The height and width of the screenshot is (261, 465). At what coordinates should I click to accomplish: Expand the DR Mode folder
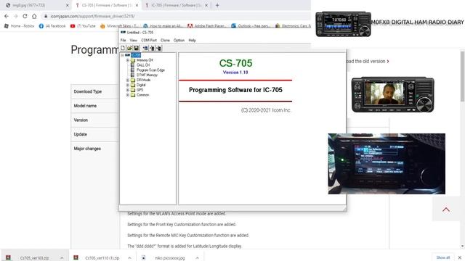[128, 80]
